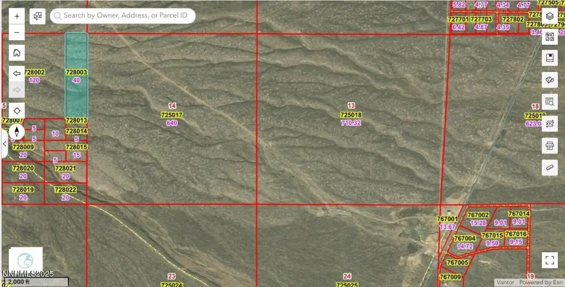The width and height of the screenshot is (565, 287).
Task: Switch the basemap using the globe thumbnail
Action: click(25, 261)
